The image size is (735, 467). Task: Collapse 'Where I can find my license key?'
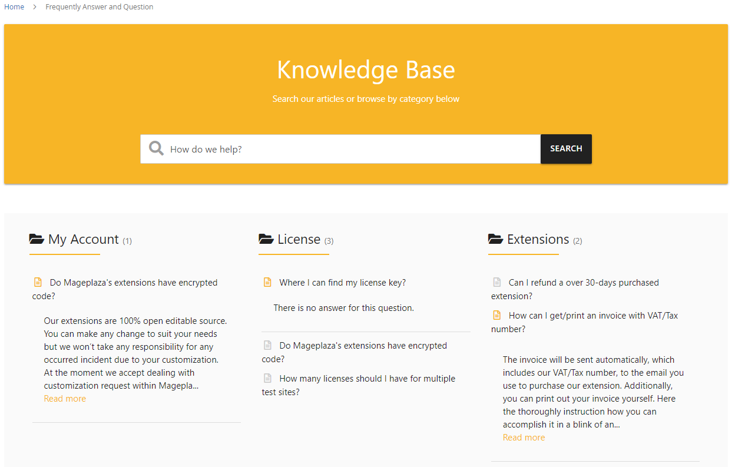342,283
